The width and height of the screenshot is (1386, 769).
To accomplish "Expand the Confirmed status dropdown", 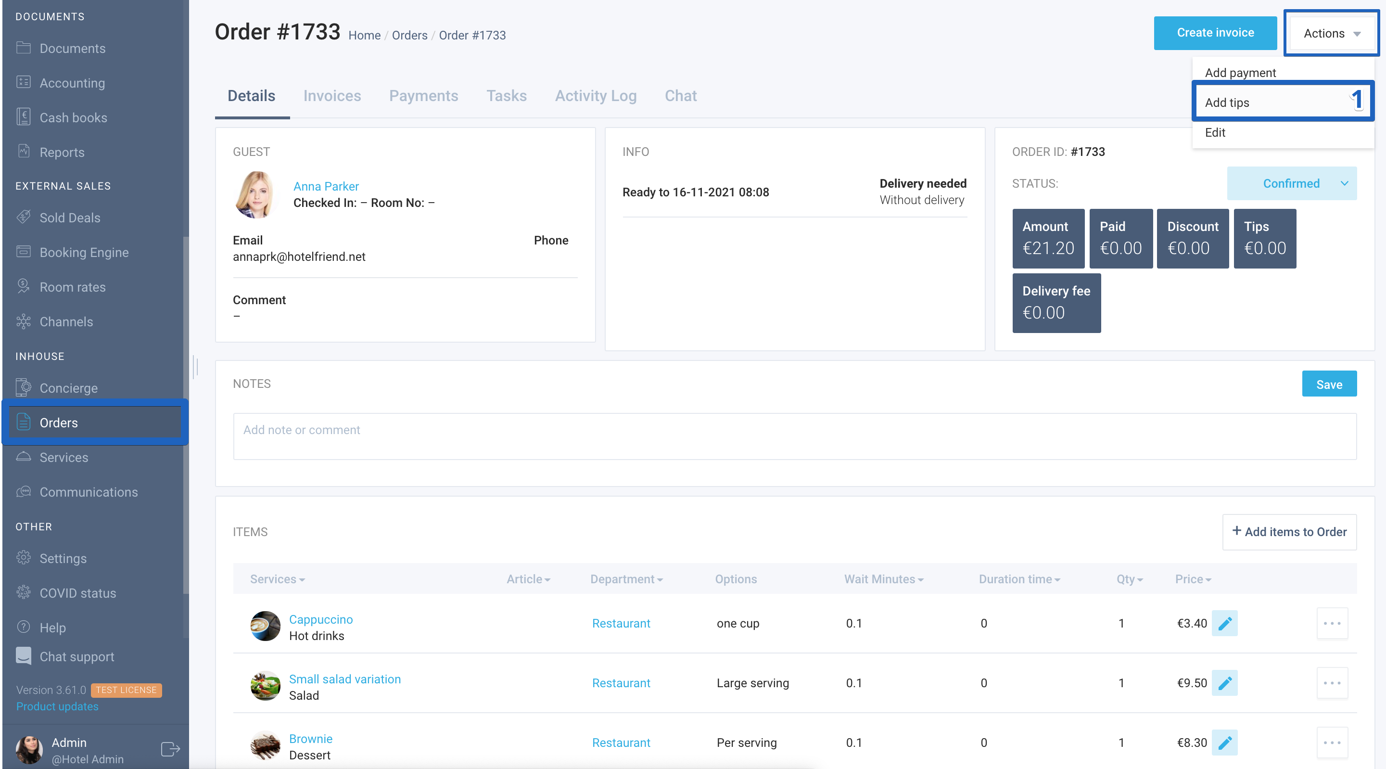I will tap(1291, 183).
